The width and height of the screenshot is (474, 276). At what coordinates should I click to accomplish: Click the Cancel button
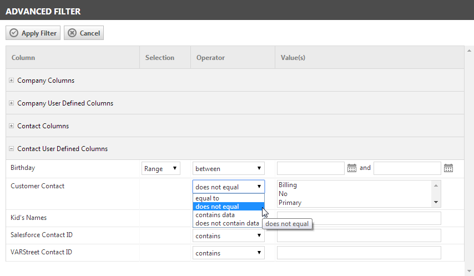[x=84, y=33]
